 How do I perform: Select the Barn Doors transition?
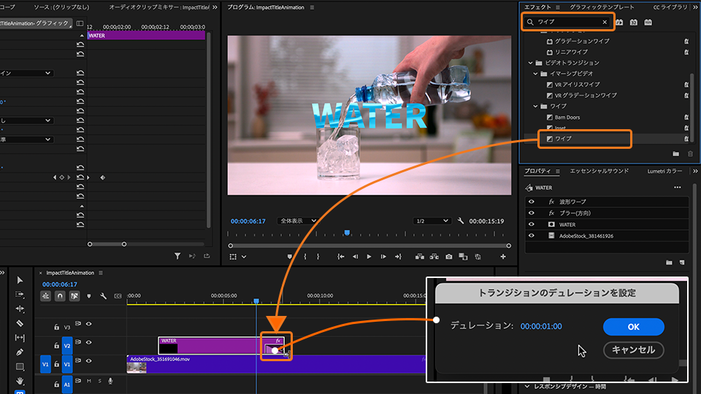567,117
